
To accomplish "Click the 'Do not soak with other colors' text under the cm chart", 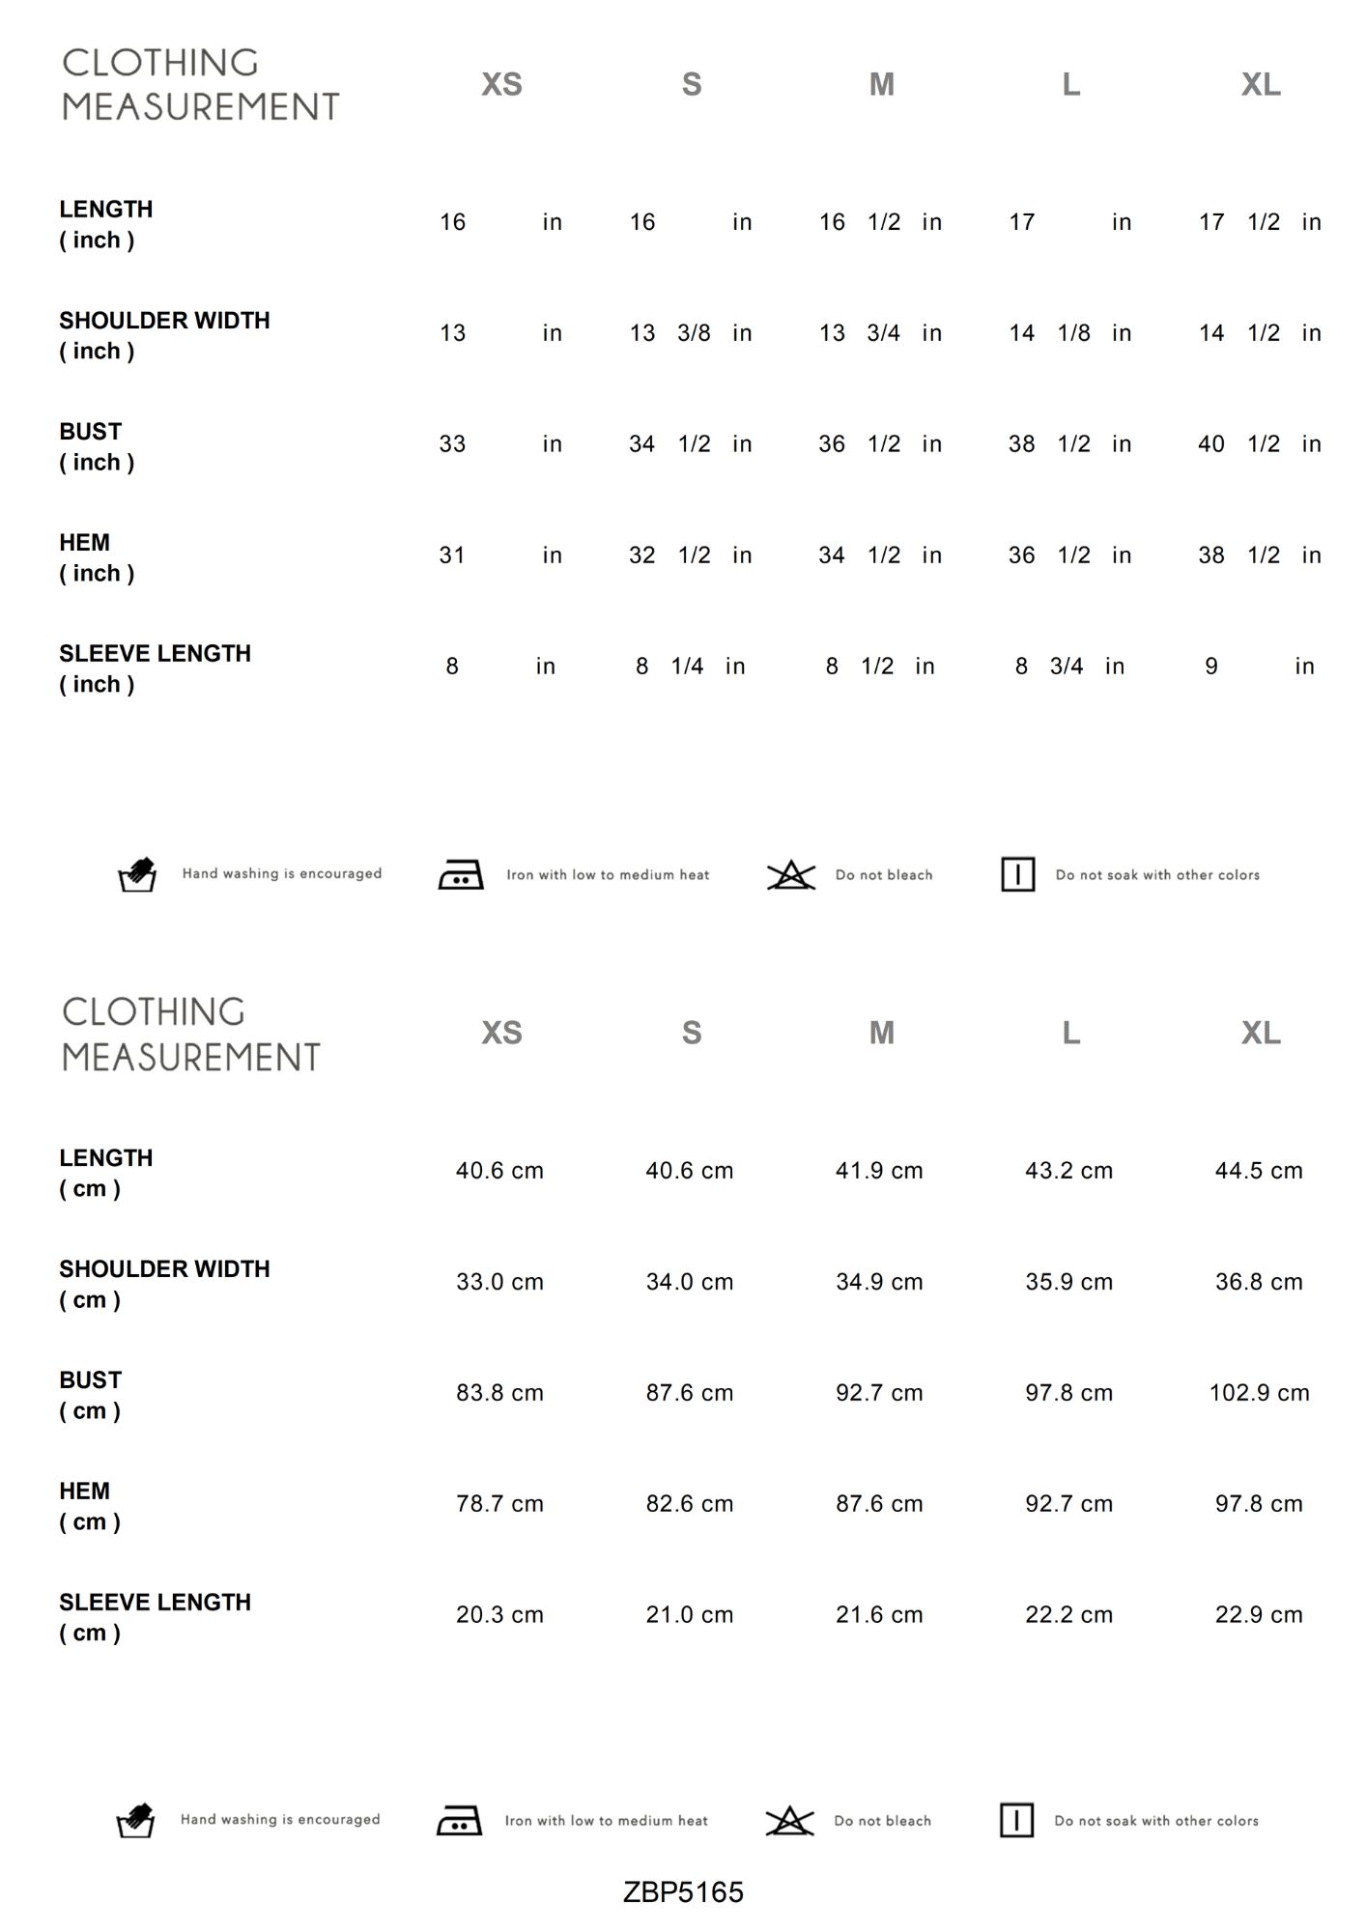I will coord(1156,1821).
